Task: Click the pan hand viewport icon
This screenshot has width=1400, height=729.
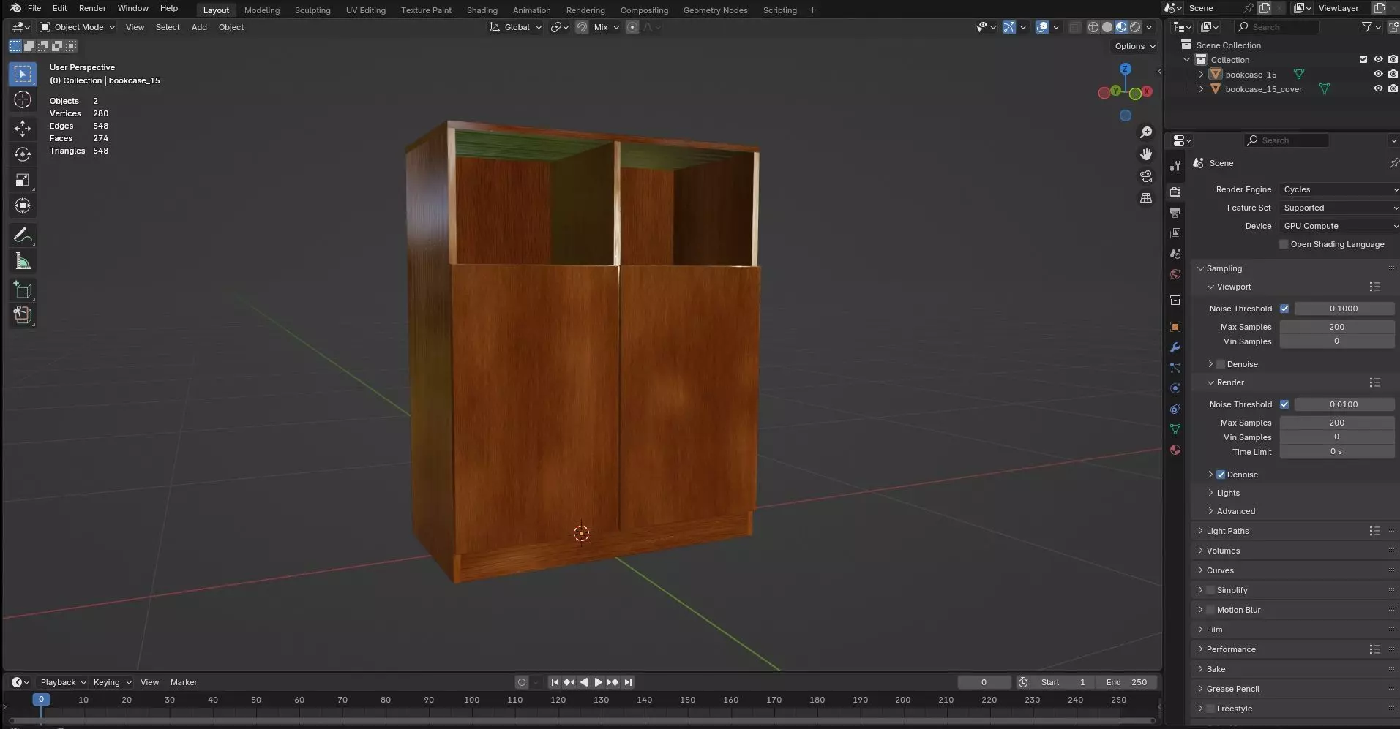Action: (1146, 154)
